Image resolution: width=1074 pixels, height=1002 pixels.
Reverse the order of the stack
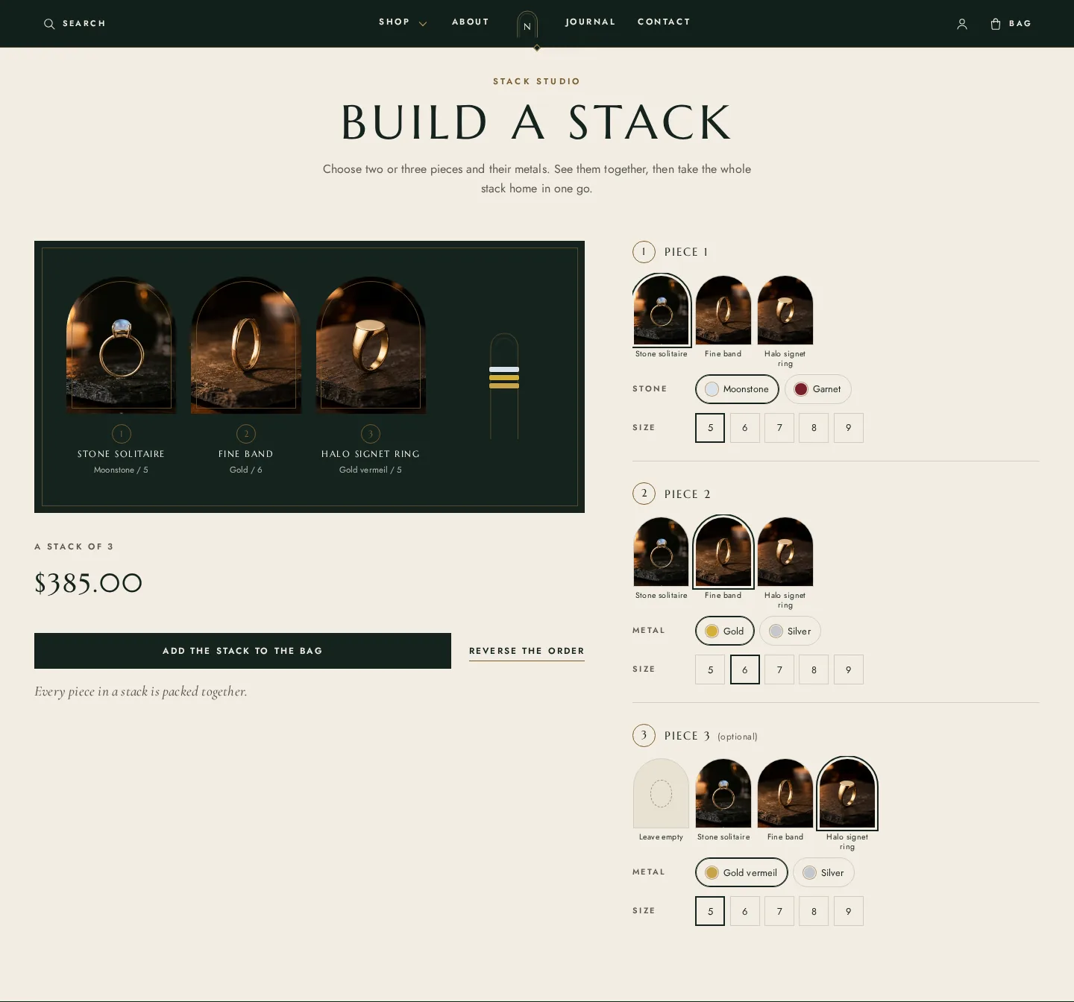tap(527, 651)
